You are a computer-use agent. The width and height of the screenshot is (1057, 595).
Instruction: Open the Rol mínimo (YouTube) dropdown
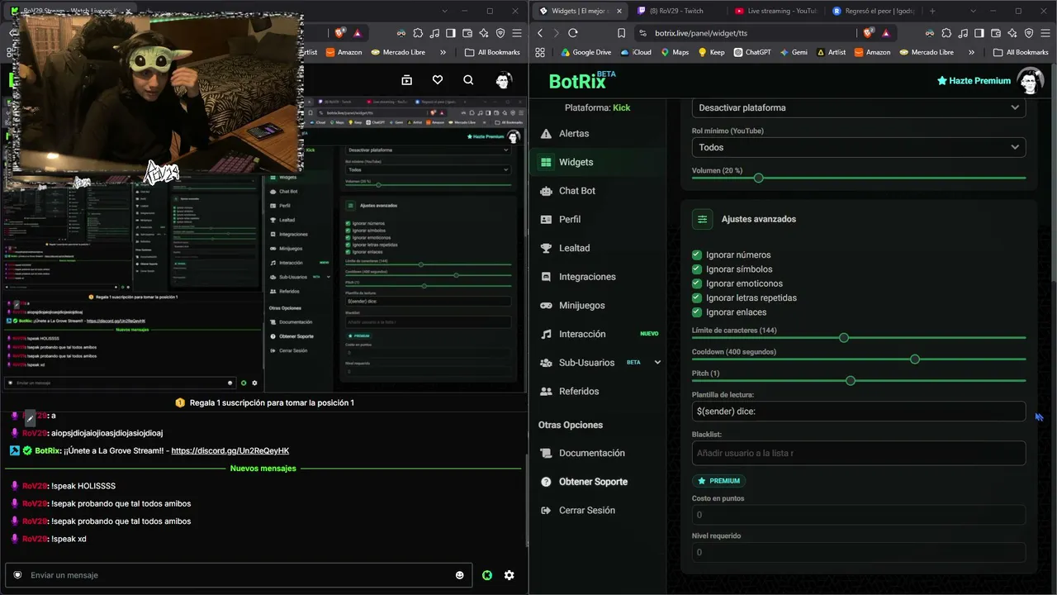pyautogui.click(x=859, y=147)
